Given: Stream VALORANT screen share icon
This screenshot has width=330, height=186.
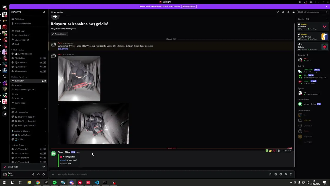Looking at the screenshot, I should coord(43,167).
